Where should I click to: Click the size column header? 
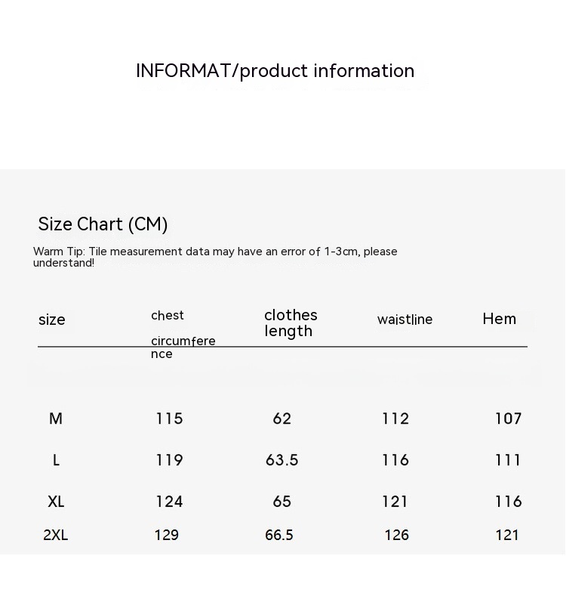[51, 320]
